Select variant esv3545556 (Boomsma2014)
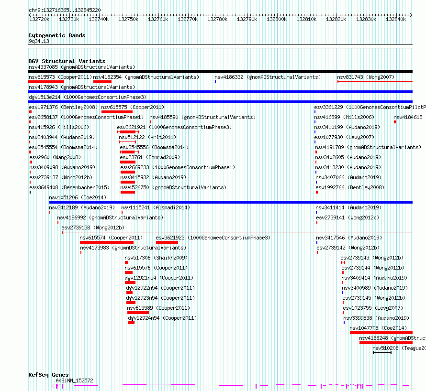This screenshot has width=426, height=391. click(154, 147)
